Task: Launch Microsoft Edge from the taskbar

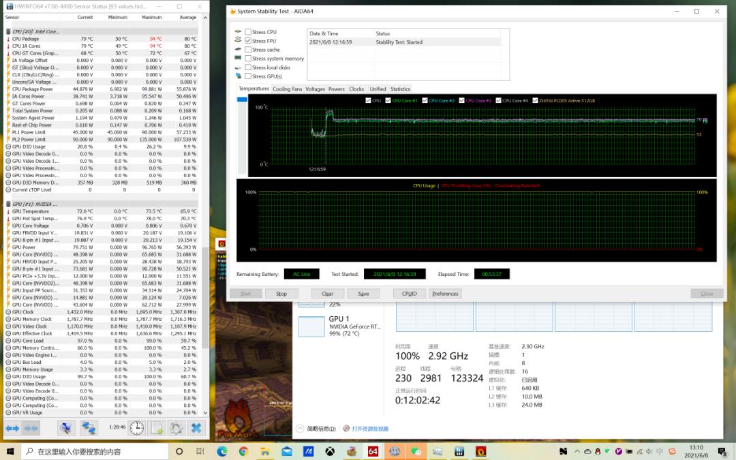Action: pos(222,451)
